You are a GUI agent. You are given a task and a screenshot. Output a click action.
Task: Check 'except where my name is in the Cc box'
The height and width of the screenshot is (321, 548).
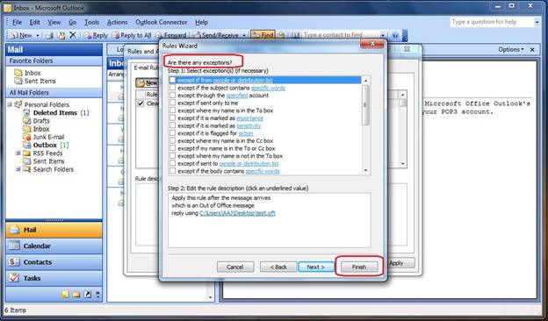(172, 140)
